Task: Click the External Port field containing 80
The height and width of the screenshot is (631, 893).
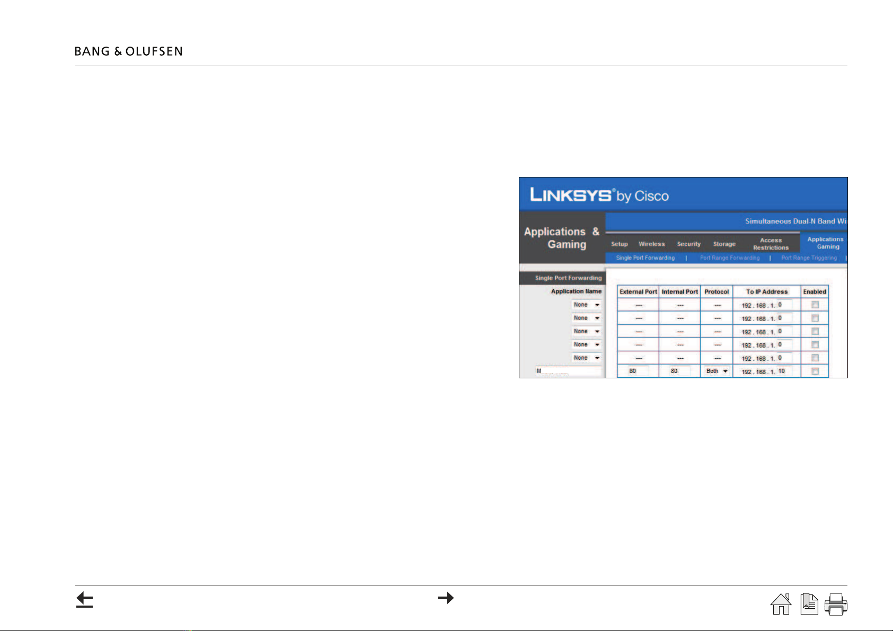Action: pyautogui.click(x=638, y=371)
